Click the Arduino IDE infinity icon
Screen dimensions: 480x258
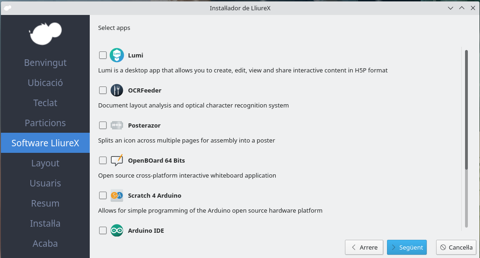[x=116, y=230]
